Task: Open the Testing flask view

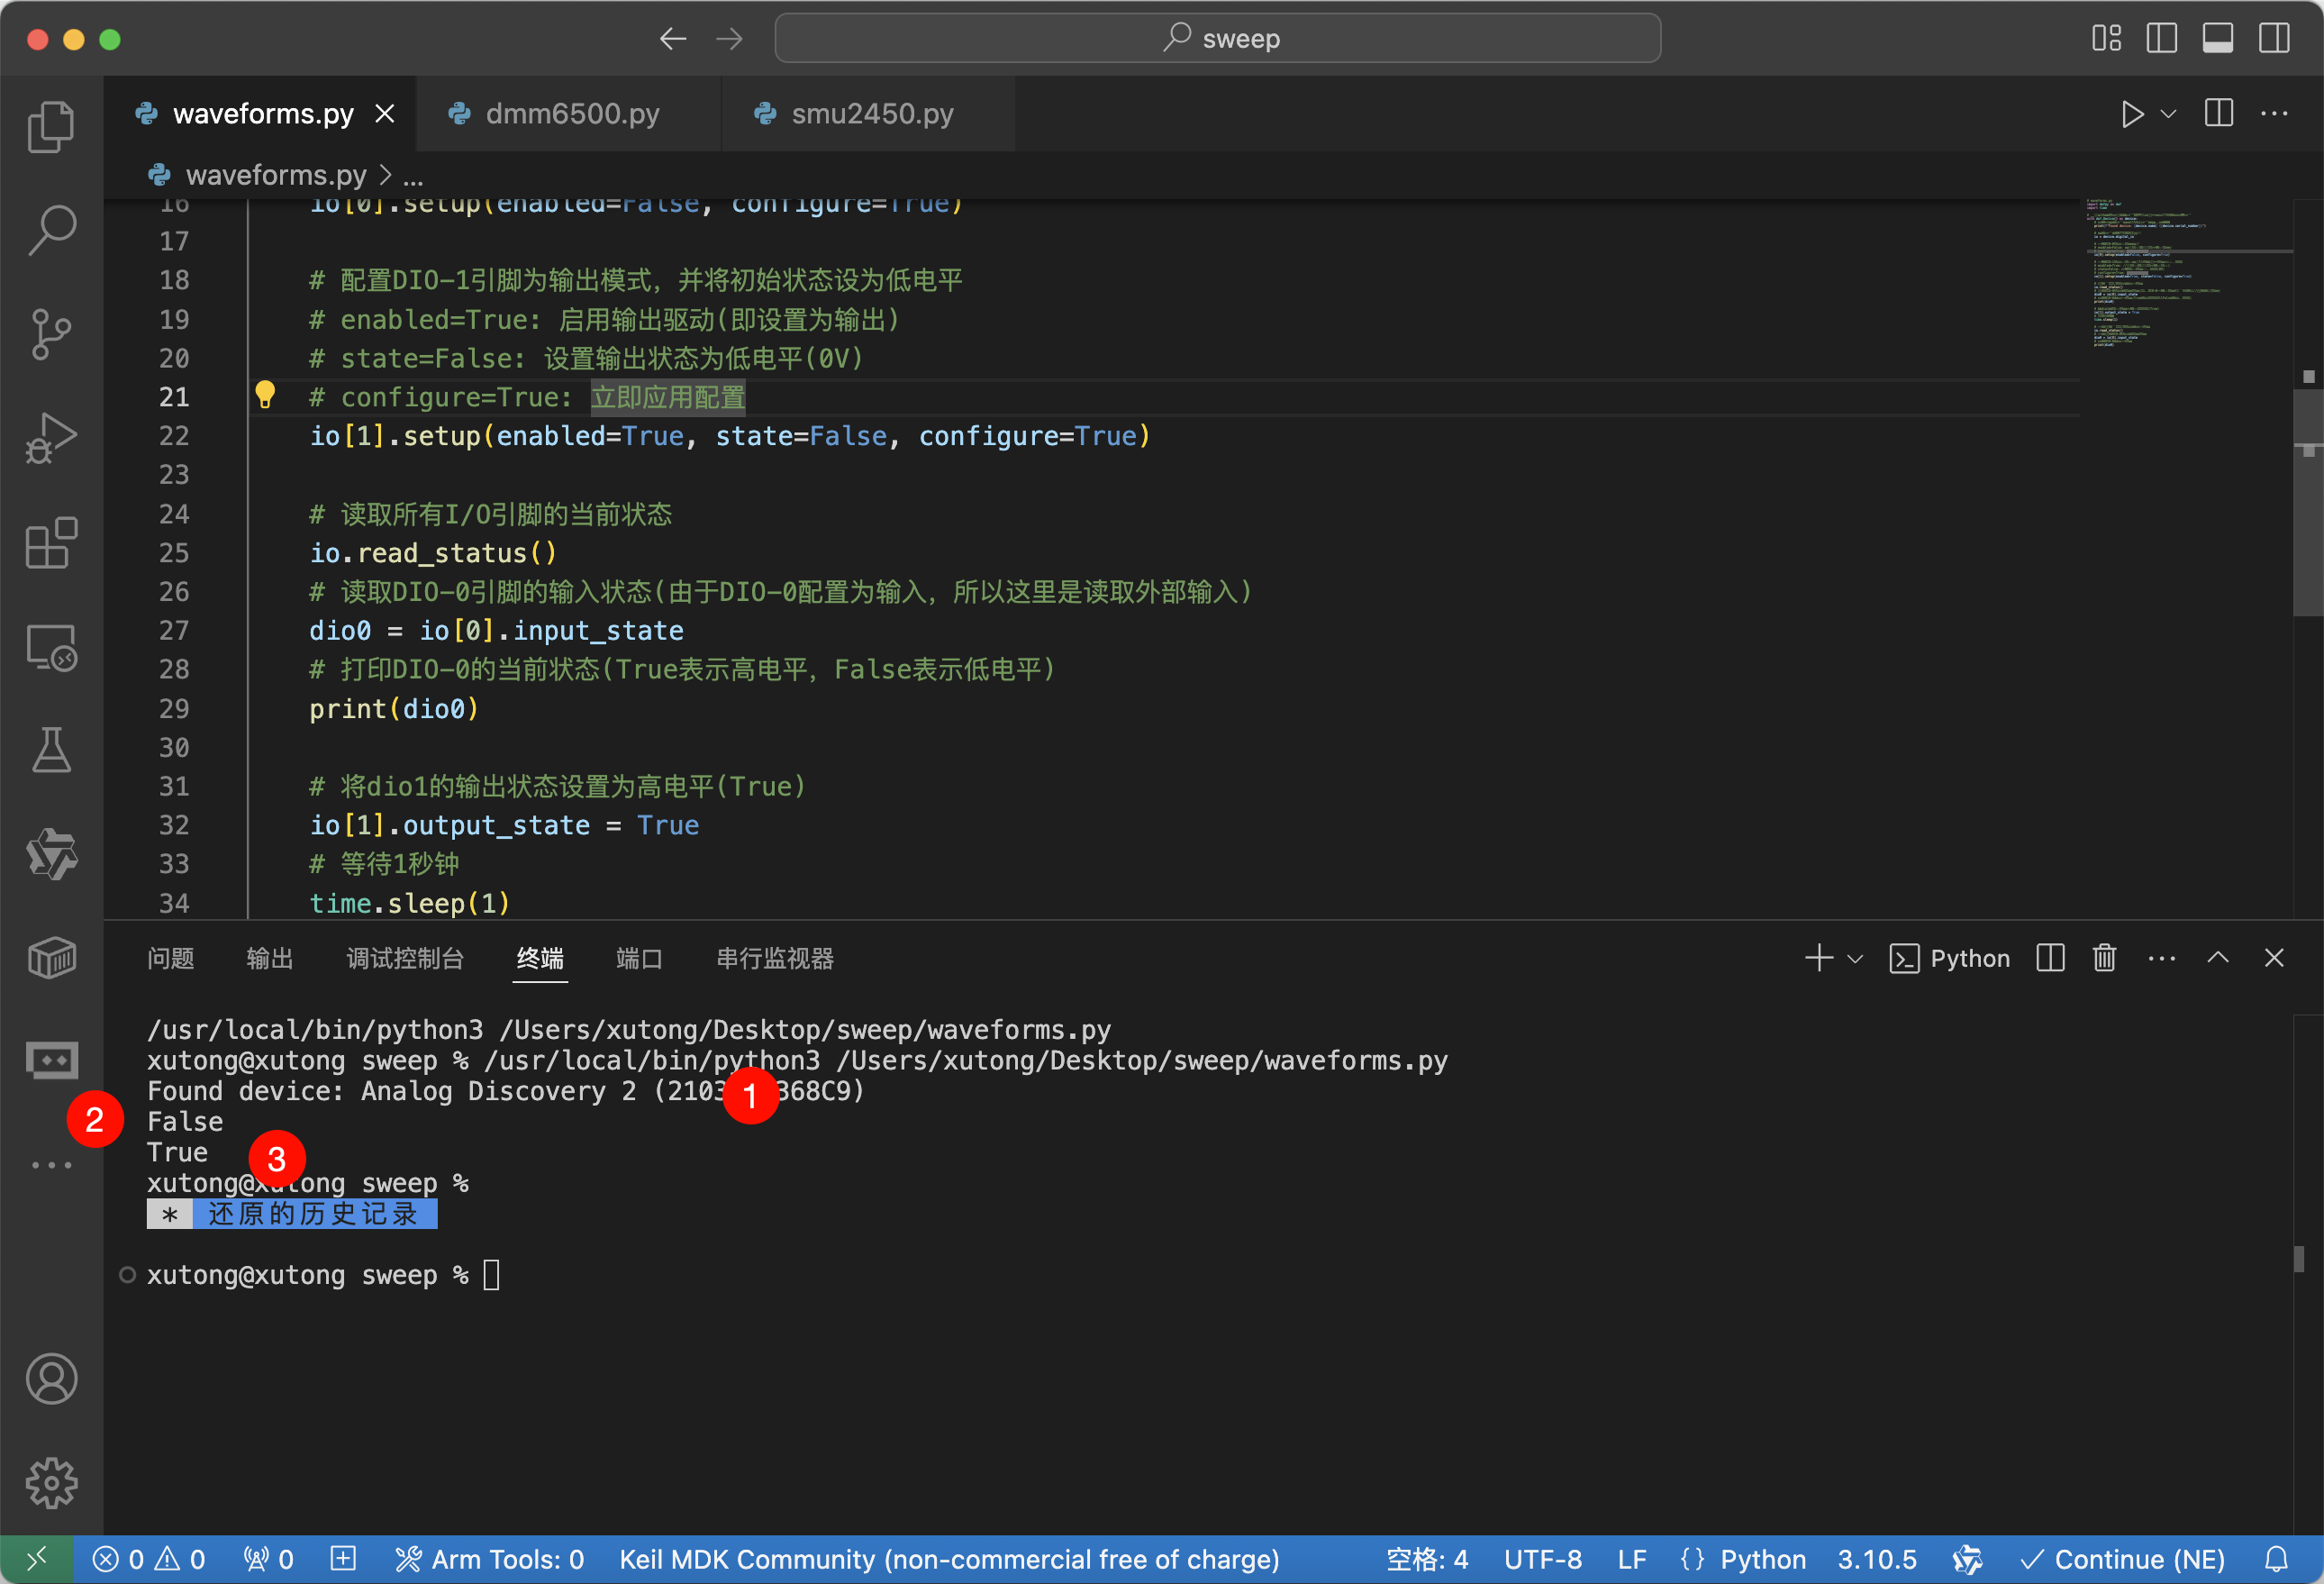Action: click(x=51, y=750)
